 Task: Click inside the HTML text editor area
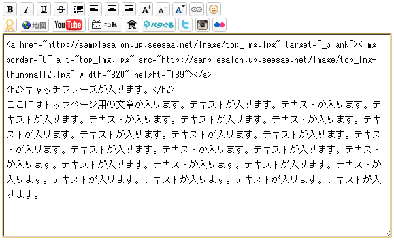[197, 135]
